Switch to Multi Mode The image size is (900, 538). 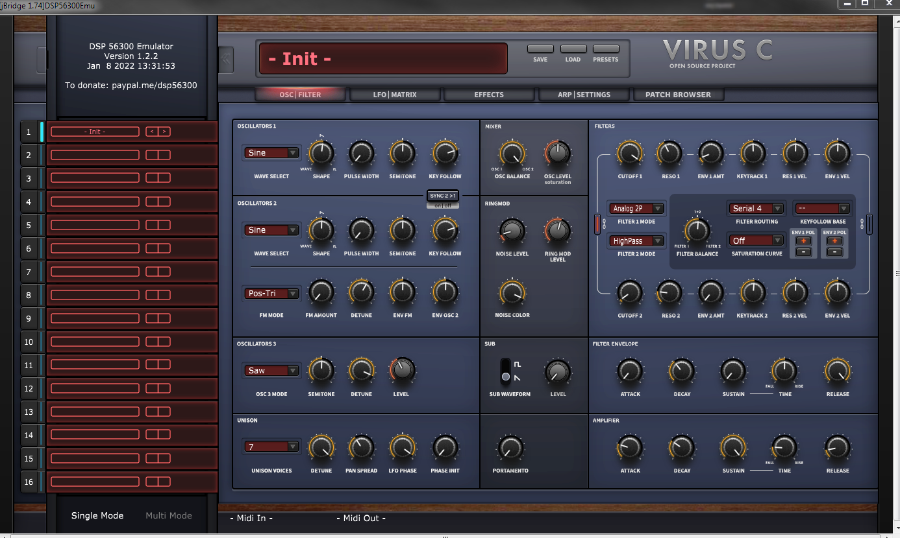[x=169, y=515]
